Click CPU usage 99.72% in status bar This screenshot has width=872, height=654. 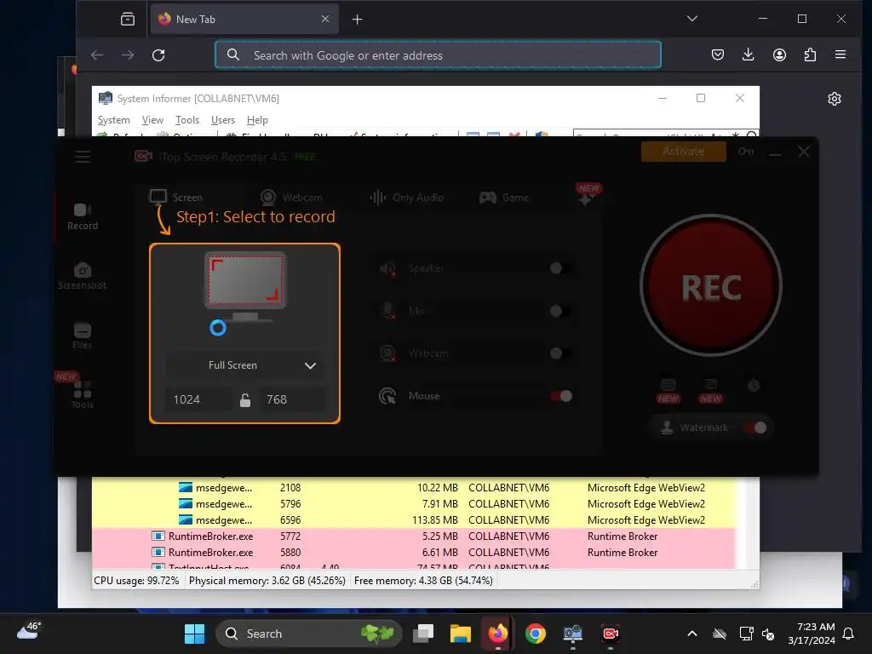(x=137, y=581)
